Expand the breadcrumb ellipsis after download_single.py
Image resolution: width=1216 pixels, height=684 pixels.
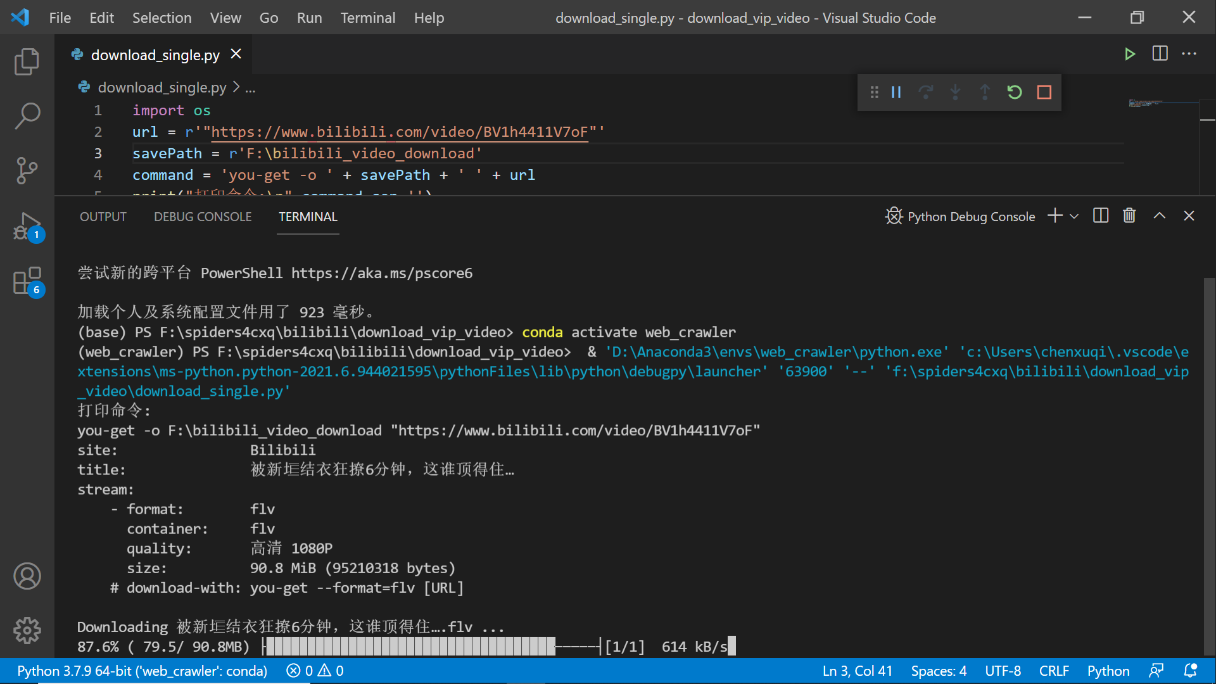click(x=250, y=88)
